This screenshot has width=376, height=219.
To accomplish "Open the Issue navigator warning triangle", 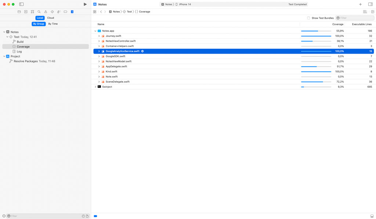I will (46, 11).
